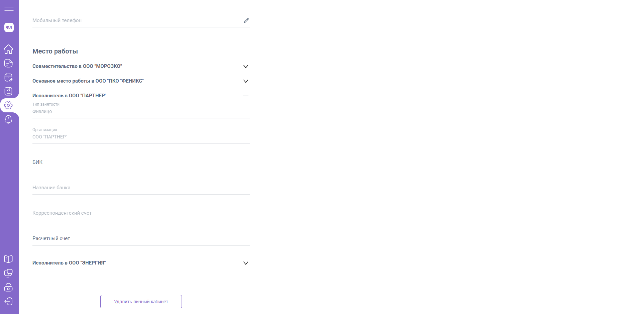The width and height of the screenshot is (635, 314).
Task: Open the notifications bell icon
Action: pos(8,119)
